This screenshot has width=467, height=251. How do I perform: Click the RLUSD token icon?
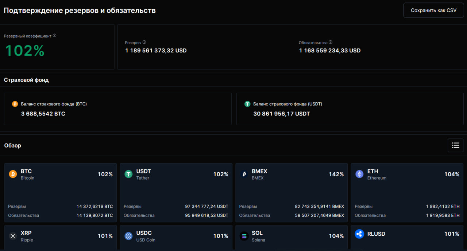[x=359, y=234]
